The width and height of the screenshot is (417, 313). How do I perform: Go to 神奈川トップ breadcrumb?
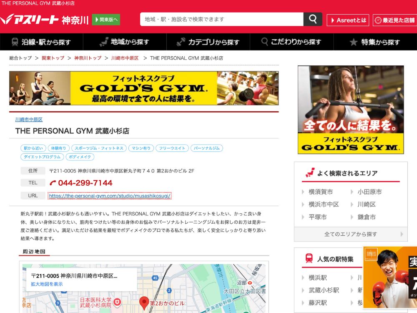(88, 58)
